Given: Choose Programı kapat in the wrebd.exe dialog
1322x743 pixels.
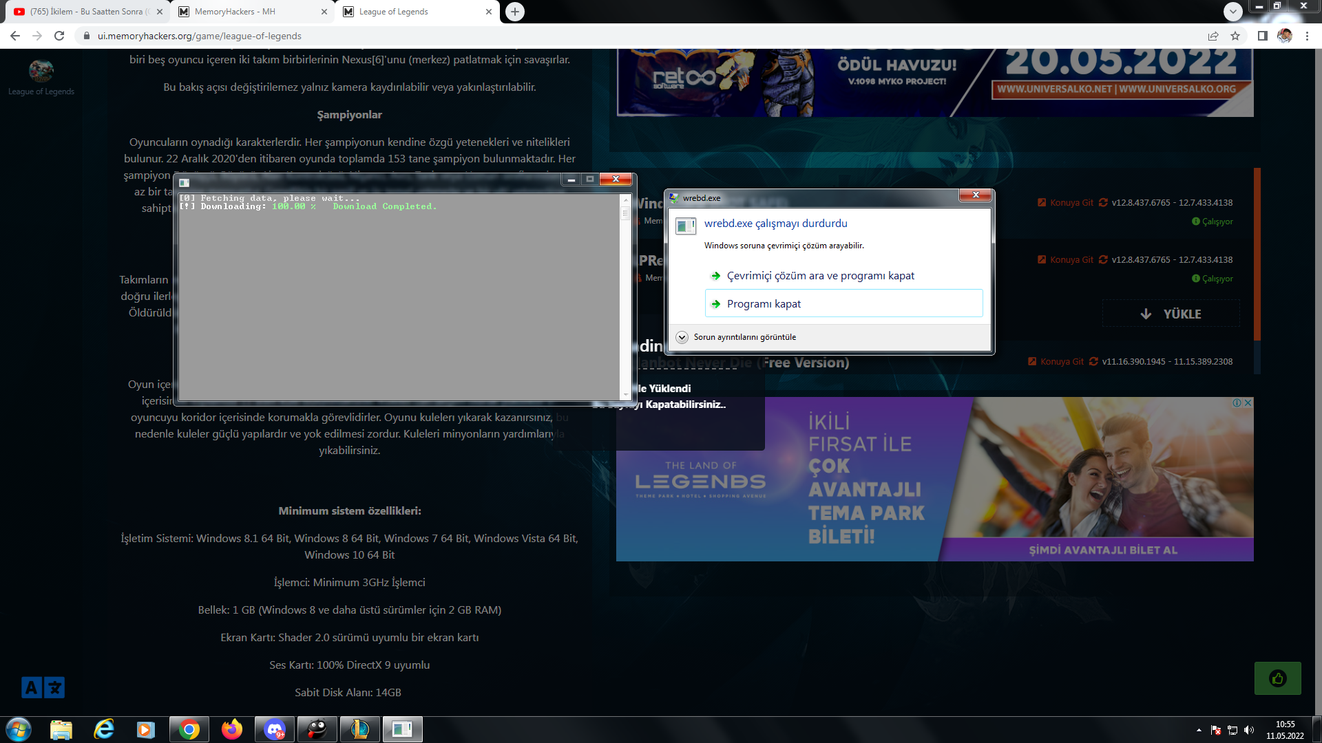Looking at the screenshot, I should 843,303.
